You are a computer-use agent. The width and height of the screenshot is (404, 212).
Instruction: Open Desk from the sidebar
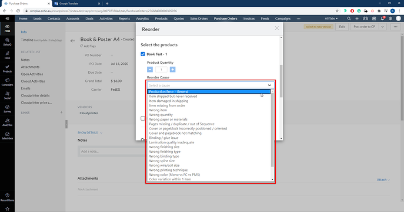[x=7, y=55]
